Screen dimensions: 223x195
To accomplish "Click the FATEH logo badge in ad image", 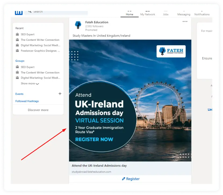I will click(x=171, y=51).
